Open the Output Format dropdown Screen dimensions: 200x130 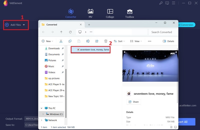(31, 119)
